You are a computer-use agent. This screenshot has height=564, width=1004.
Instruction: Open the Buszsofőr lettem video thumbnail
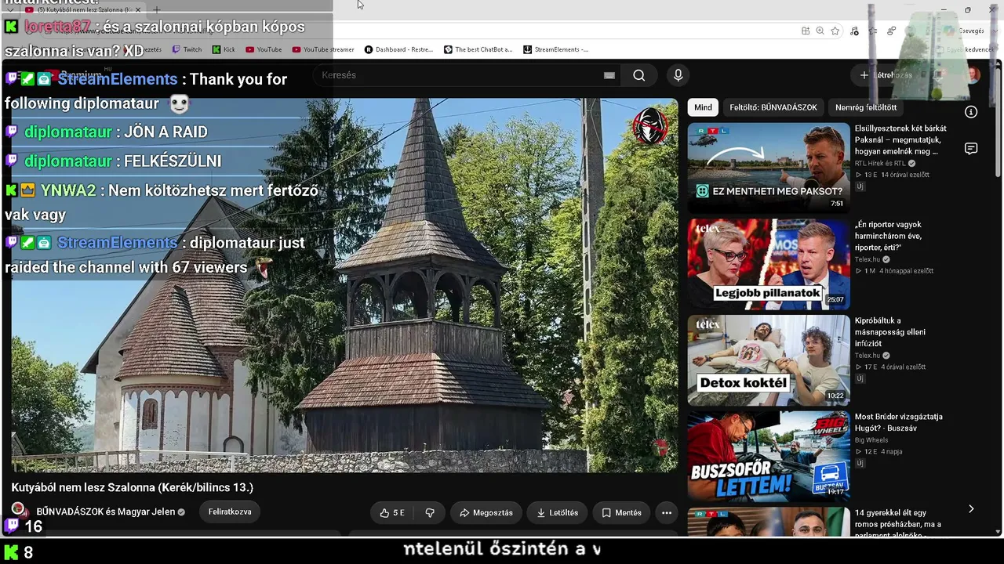point(769,457)
